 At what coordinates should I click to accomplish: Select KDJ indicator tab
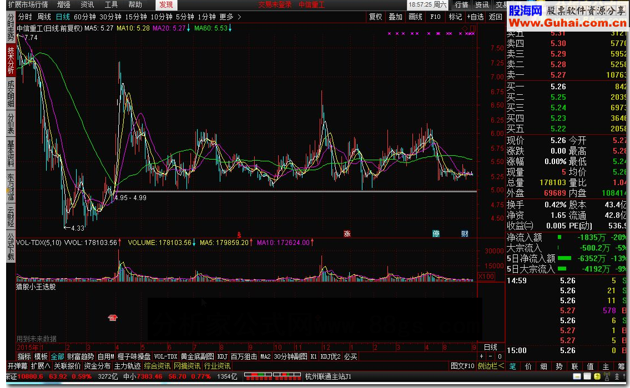(x=222, y=356)
